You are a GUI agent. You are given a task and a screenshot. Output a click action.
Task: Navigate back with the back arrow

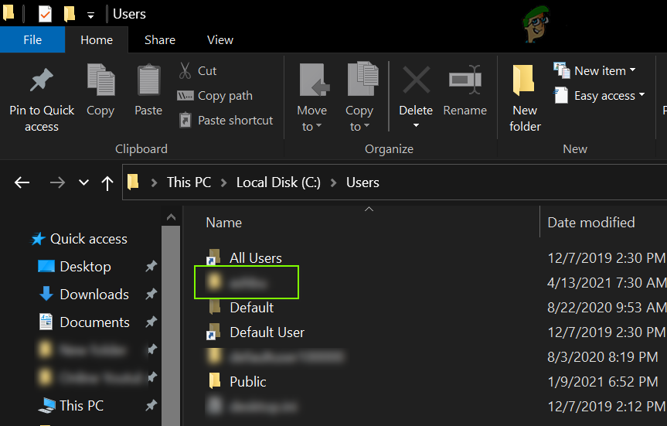22,182
